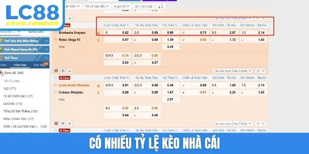Expand the Giải Ngoại hạng Ấn Độ section

pyautogui.click(x=25, y=49)
